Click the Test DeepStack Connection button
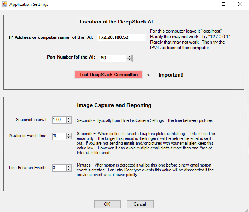The height and width of the screenshot is (212, 249). tap(108, 75)
